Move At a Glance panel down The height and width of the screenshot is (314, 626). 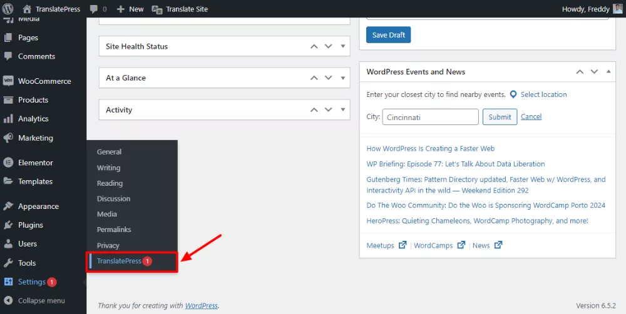[x=329, y=78]
